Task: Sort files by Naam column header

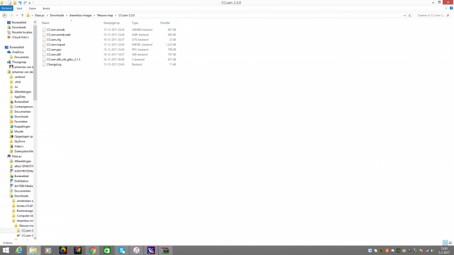Action: pyautogui.click(x=46, y=22)
